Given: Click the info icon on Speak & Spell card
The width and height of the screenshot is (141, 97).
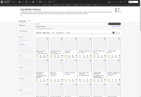Looking at the screenshot, I should tap(47, 39).
